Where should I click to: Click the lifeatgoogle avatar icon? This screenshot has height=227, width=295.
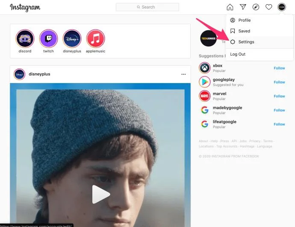click(205, 124)
